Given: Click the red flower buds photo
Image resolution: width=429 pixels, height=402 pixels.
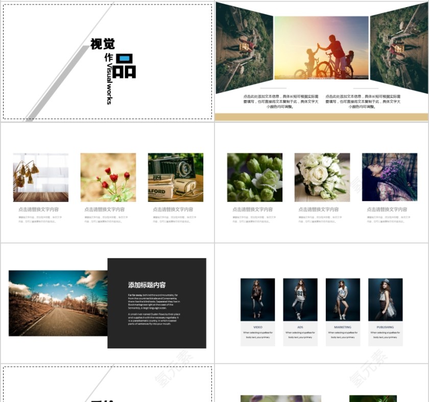Looking at the screenshot, I should pyautogui.click(x=108, y=177).
